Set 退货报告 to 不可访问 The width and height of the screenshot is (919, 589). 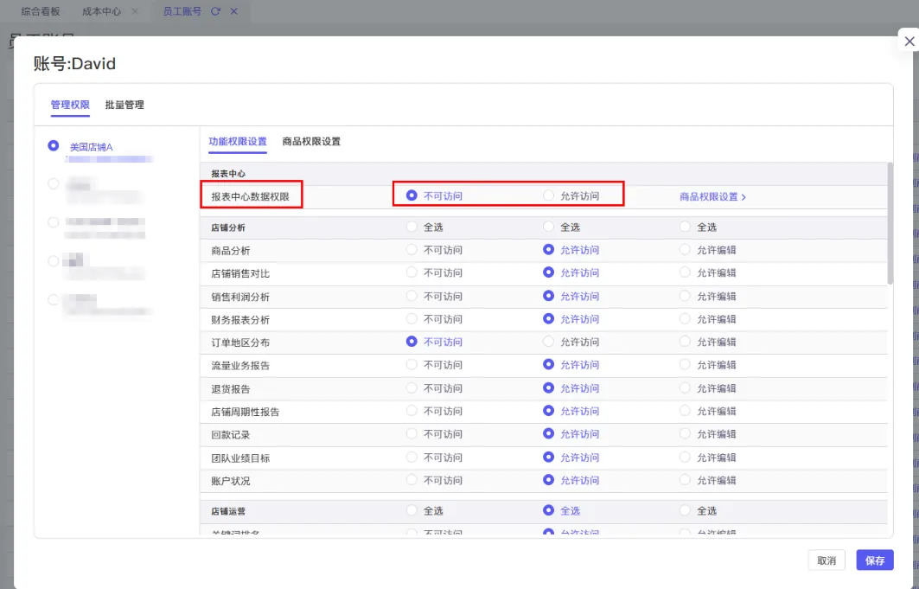(412, 388)
